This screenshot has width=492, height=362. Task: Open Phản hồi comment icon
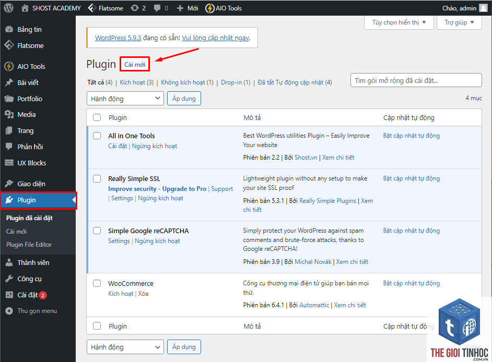(x=9, y=147)
